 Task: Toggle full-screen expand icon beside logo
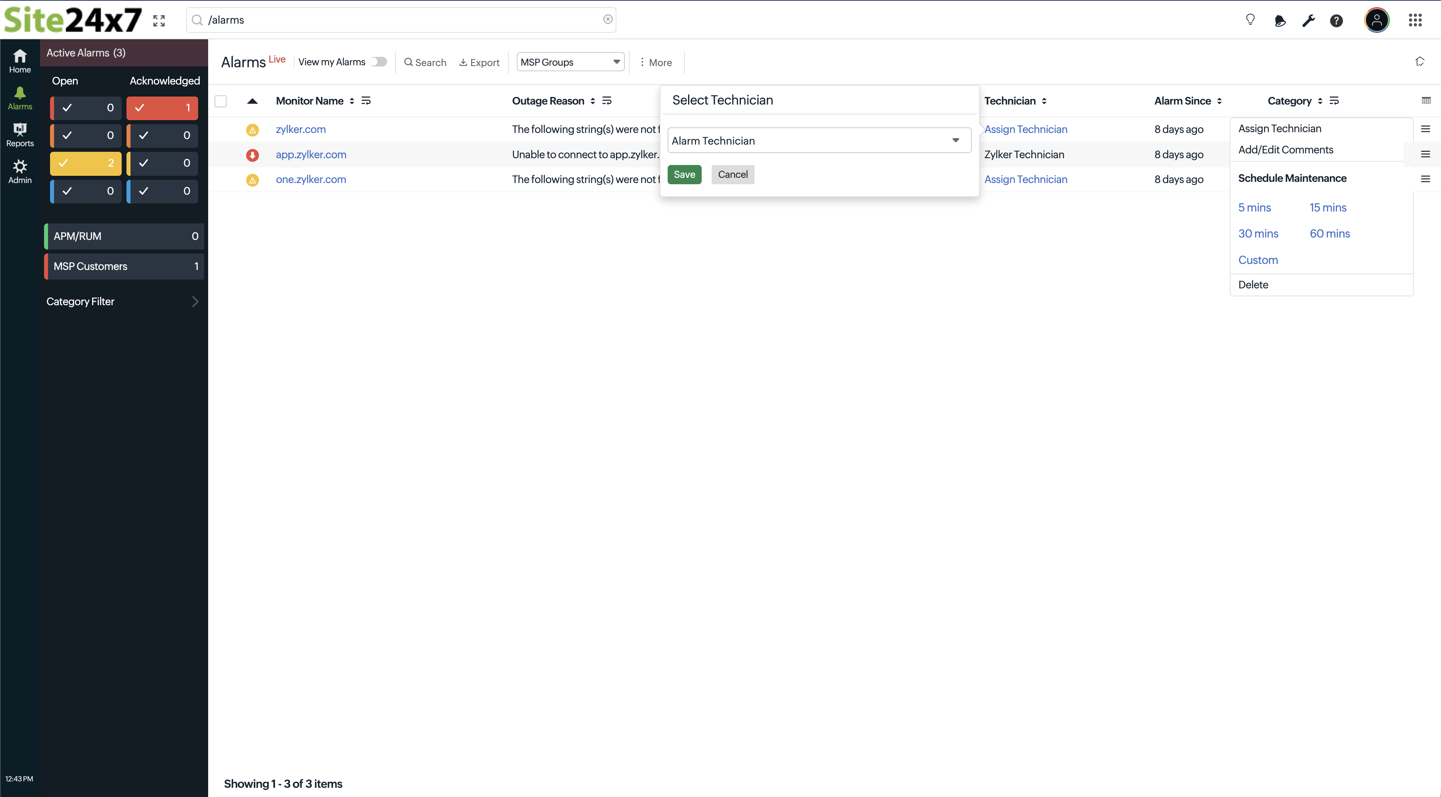click(x=159, y=21)
